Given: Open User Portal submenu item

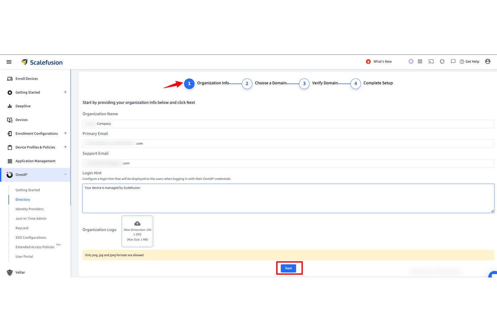Looking at the screenshot, I should point(24,257).
